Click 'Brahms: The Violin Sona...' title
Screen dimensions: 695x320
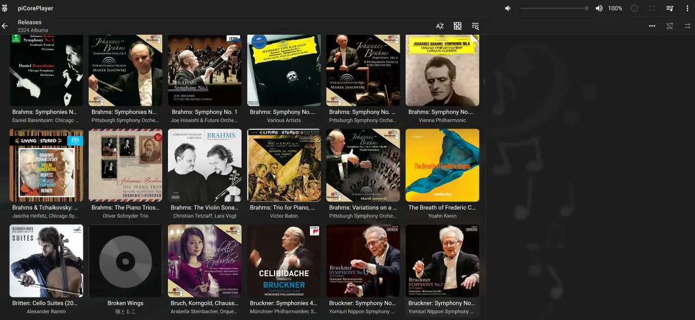tap(204, 208)
